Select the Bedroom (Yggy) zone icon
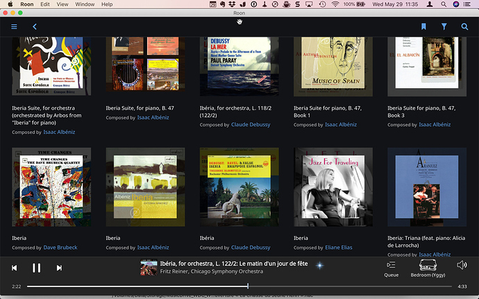The width and height of the screenshot is (479, 299). (x=428, y=265)
